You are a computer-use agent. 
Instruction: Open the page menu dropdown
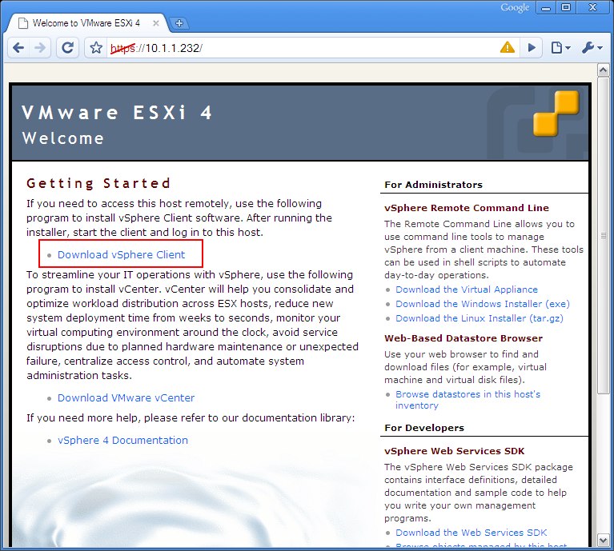coord(560,48)
